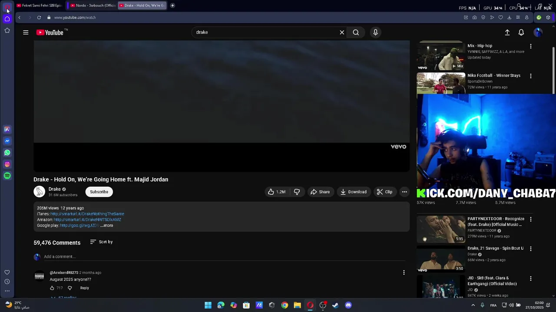Open the YouTube notifications bell

521,32
